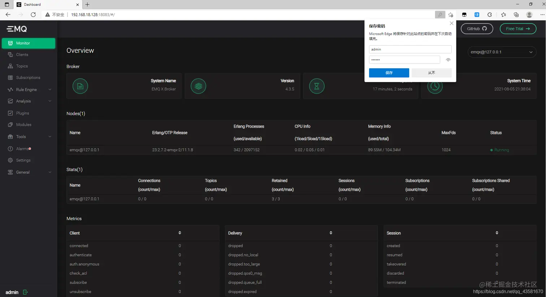Open the Monitor page in sidebar
The height and width of the screenshot is (297, 546).
pos(29,43)
